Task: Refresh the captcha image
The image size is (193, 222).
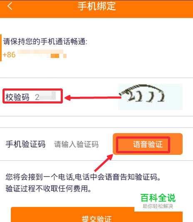Action: pos(150,97)
